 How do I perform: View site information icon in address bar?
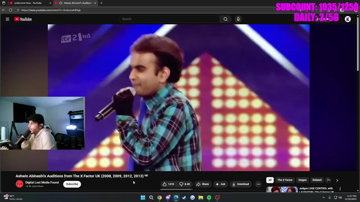tap(18, 10)
